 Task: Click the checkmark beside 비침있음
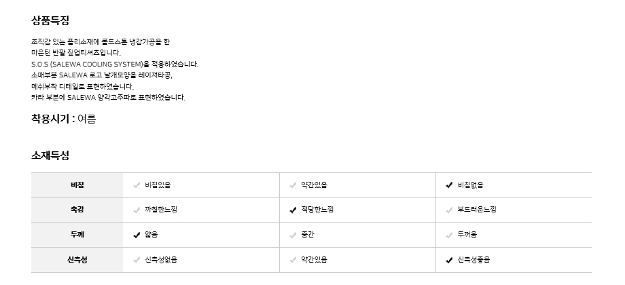137,185
